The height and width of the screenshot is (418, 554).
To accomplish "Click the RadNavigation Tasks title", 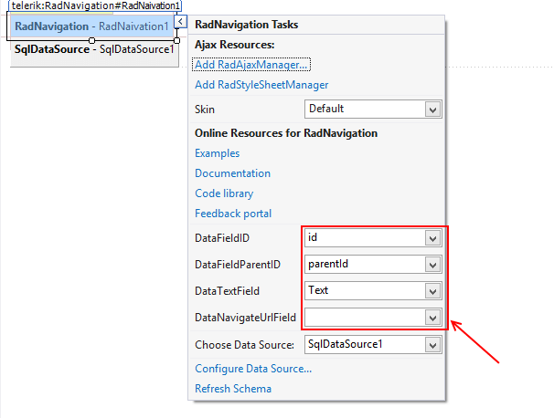I will coord(246,25).
